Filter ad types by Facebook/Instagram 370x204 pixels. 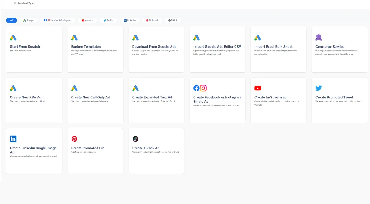pos(58,20)
